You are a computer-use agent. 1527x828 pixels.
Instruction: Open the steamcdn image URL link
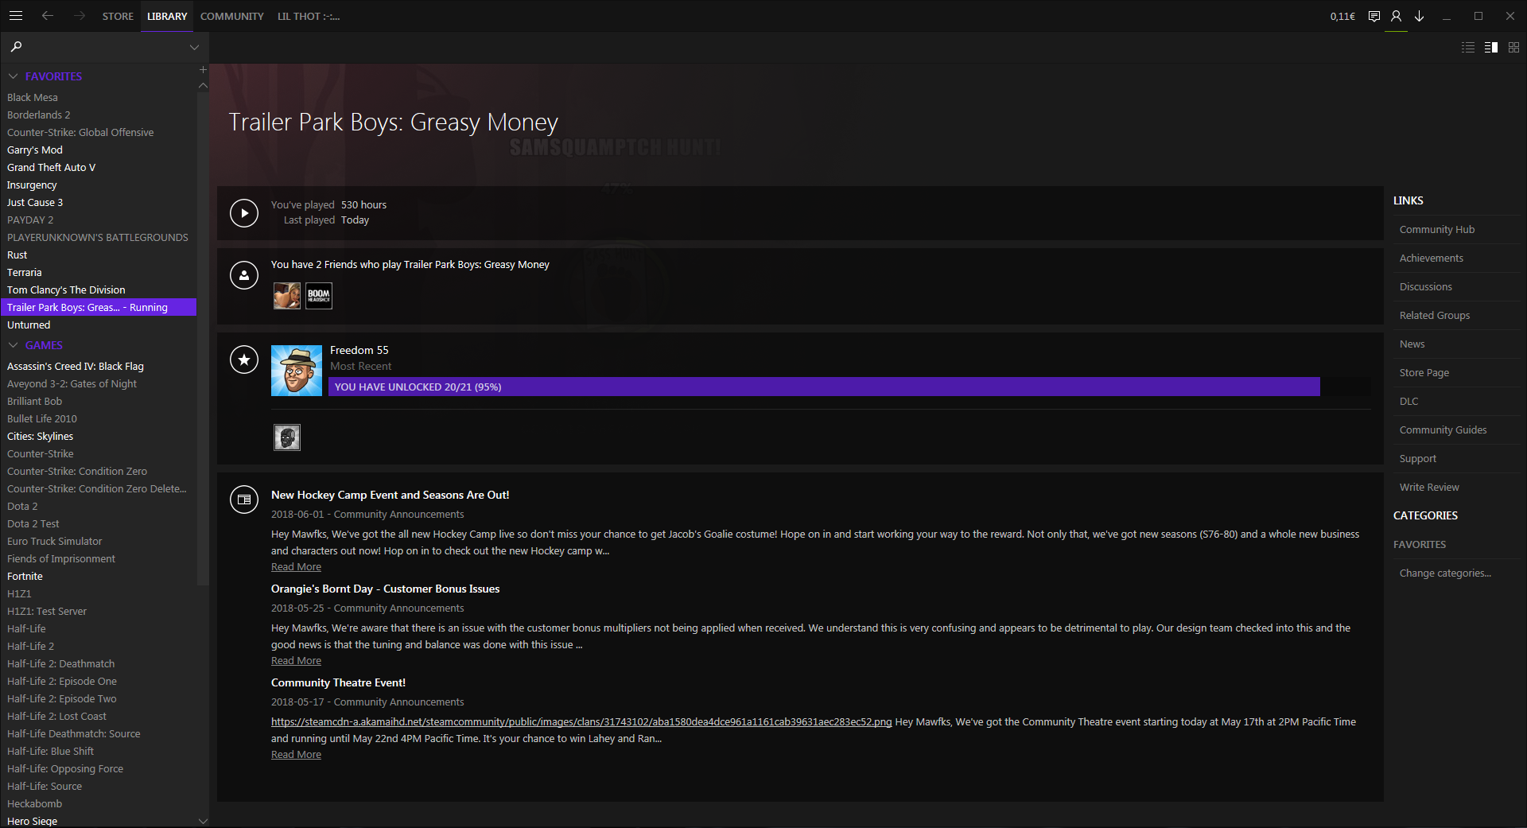pyautogui.click(x=581, y=722)
